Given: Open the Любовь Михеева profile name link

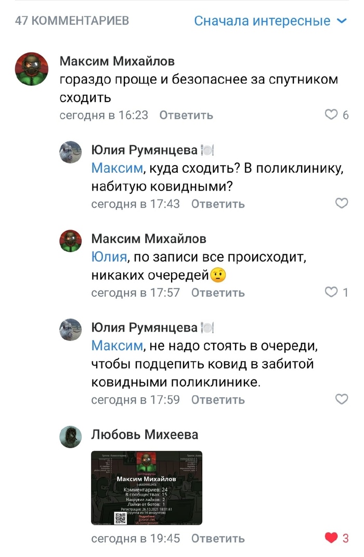Looking at the screenshot, I should (145, 434).
